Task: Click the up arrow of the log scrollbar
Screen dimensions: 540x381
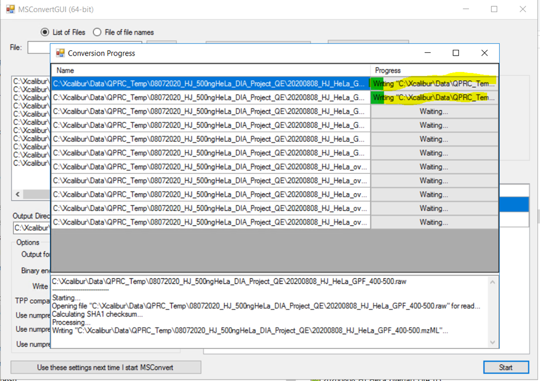Action: coord(492,282)
